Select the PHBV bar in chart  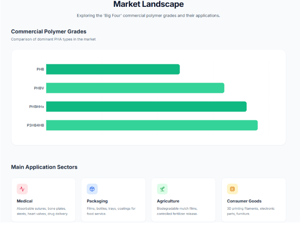click(x=135, y=88)
